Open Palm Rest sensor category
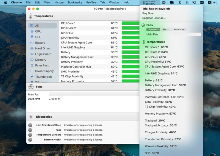This screenshot has width=220, height=156. (x=42, y=65)
